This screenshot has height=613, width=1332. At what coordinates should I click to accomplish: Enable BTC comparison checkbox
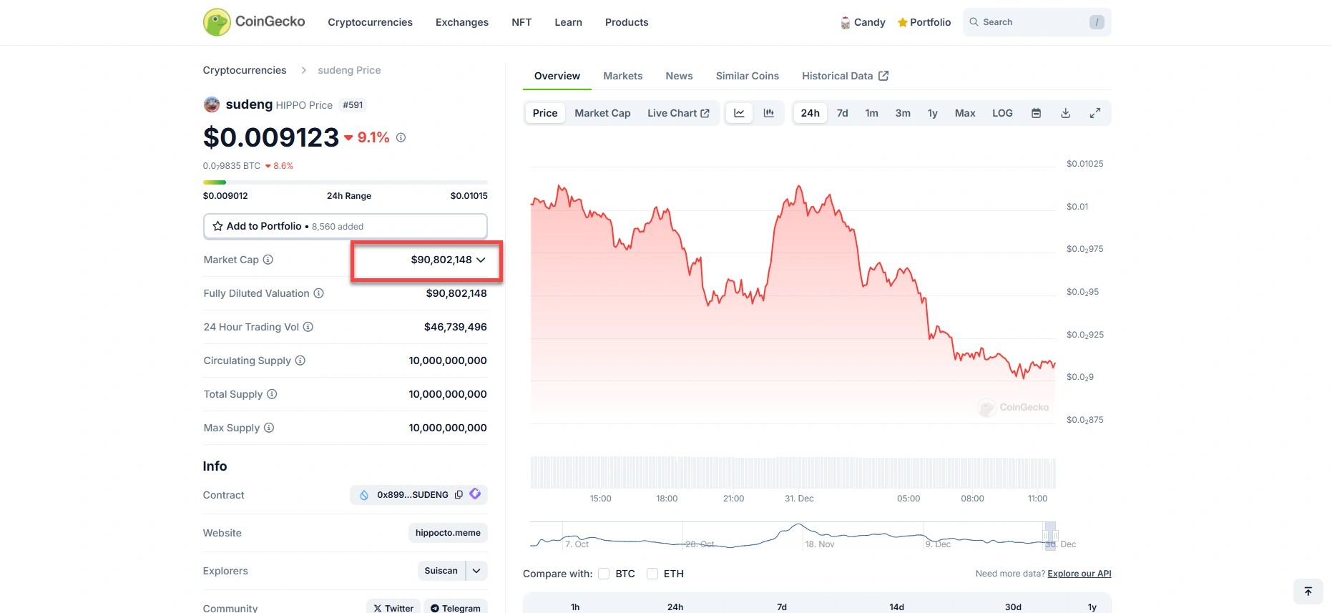click(x=604, y=574)
